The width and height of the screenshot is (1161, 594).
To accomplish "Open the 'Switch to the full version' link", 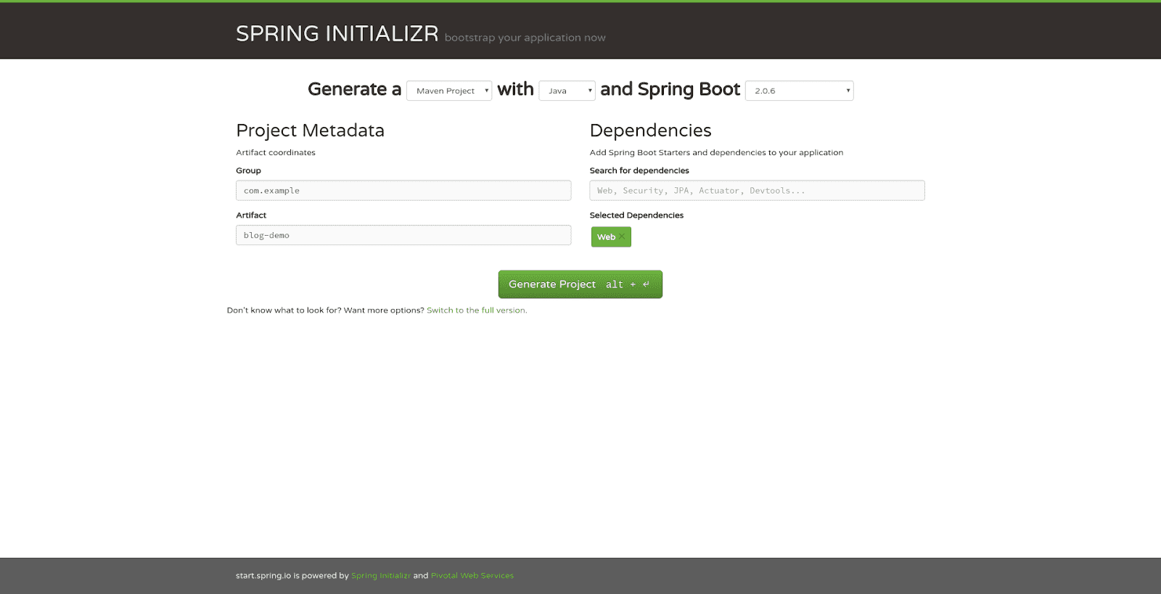I will pos(477,310).
